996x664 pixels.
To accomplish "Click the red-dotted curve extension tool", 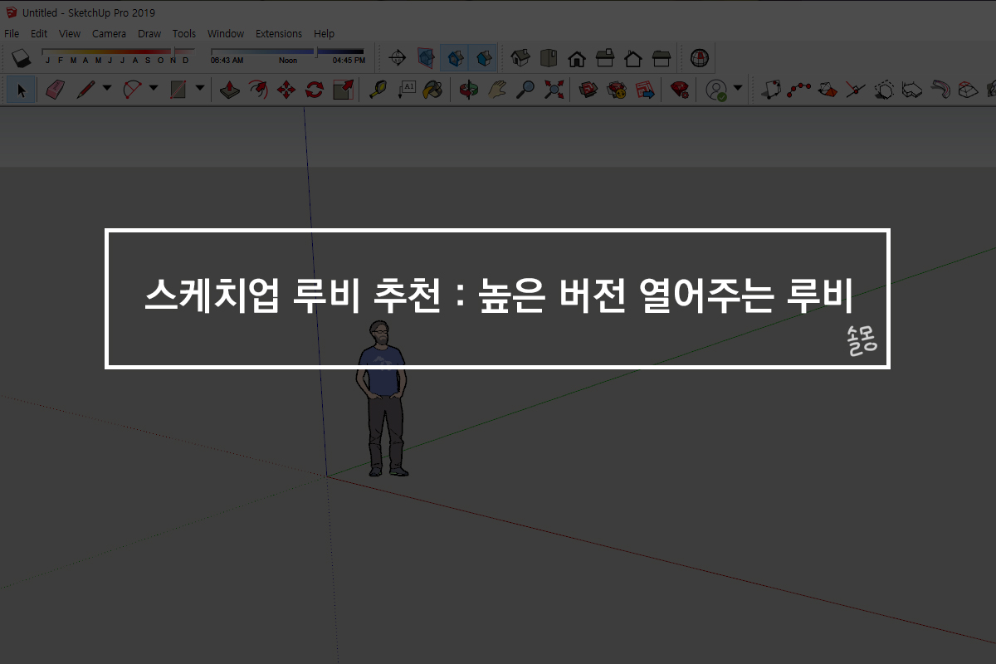I will coord(799,90).
